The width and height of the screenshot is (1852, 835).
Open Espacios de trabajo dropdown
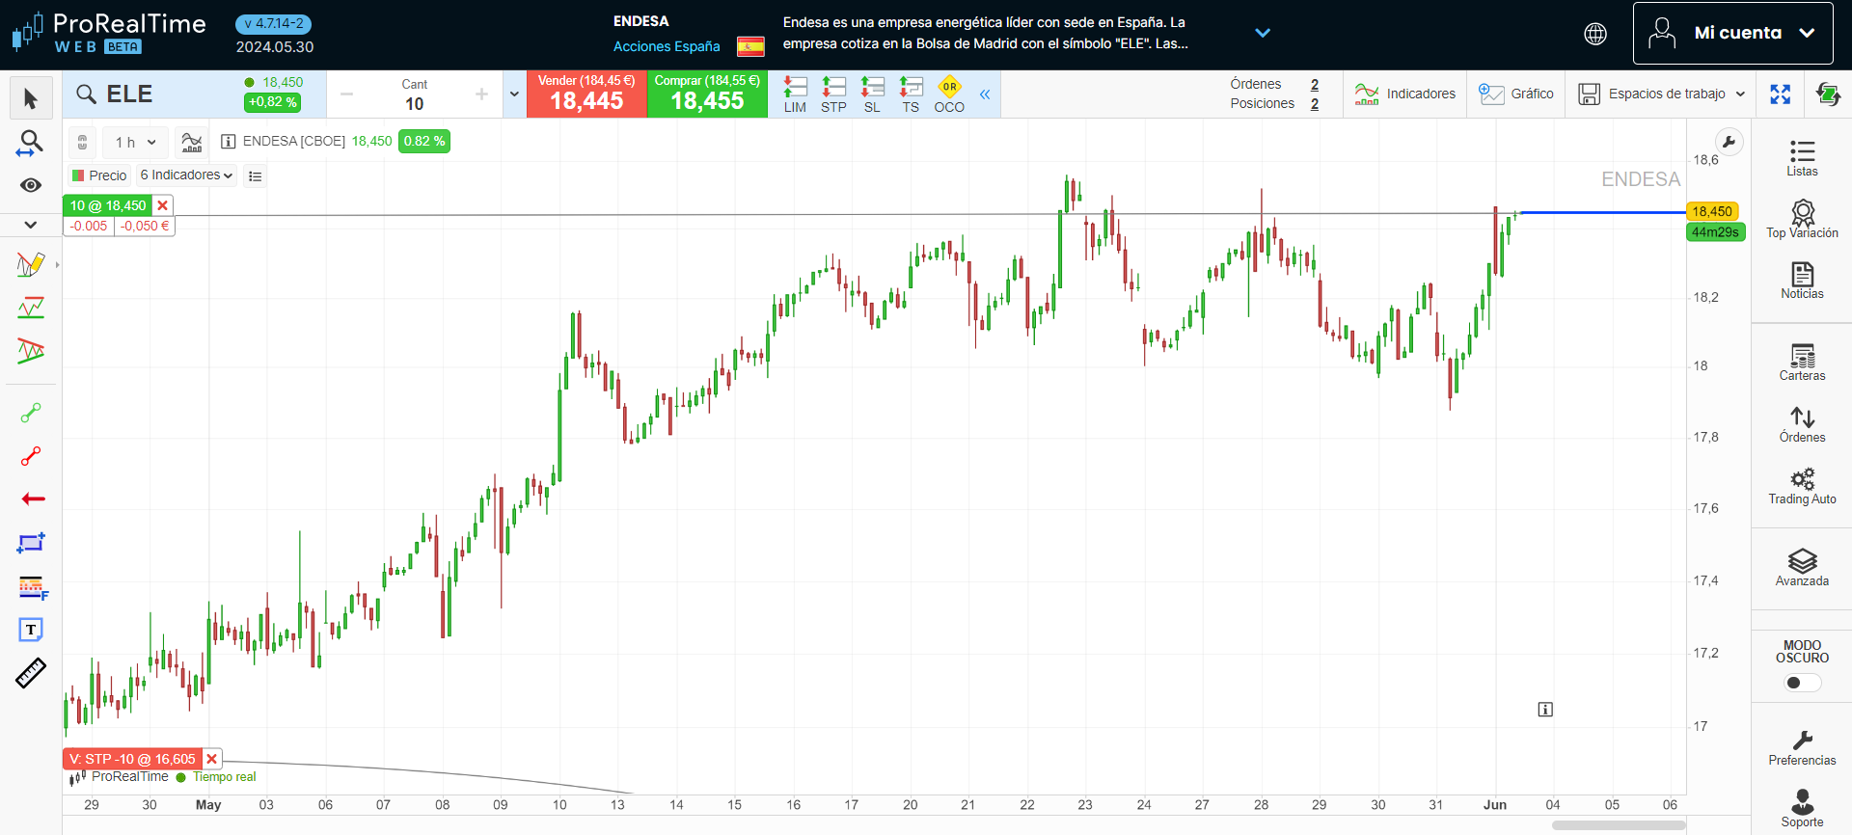click(1662, 94)
